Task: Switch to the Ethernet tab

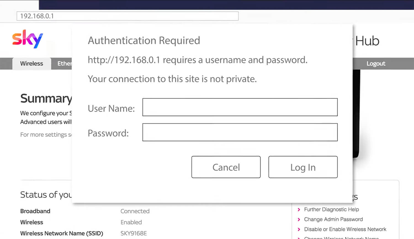Action: tap(64, 64)
